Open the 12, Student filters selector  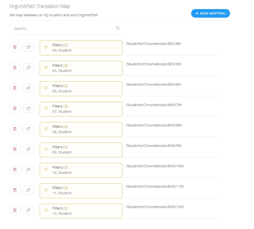pos(81,211)
